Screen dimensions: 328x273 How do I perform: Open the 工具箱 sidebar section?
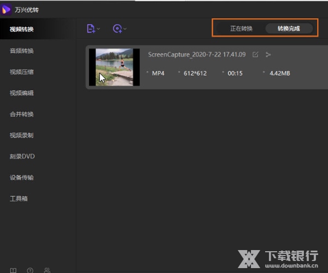coord(19,198)
